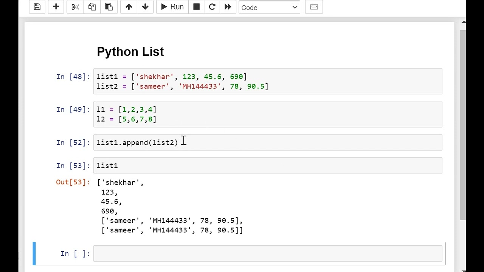Cut selected cells with the scissors icon
This screenshot has height=272, width=484.
click(75, 7)
